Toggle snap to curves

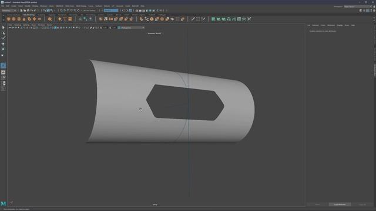pos(65,11)
